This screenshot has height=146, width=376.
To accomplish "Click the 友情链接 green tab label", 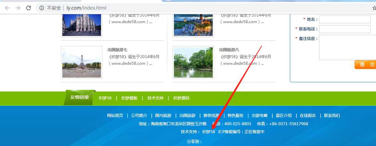I will [80, 97].
